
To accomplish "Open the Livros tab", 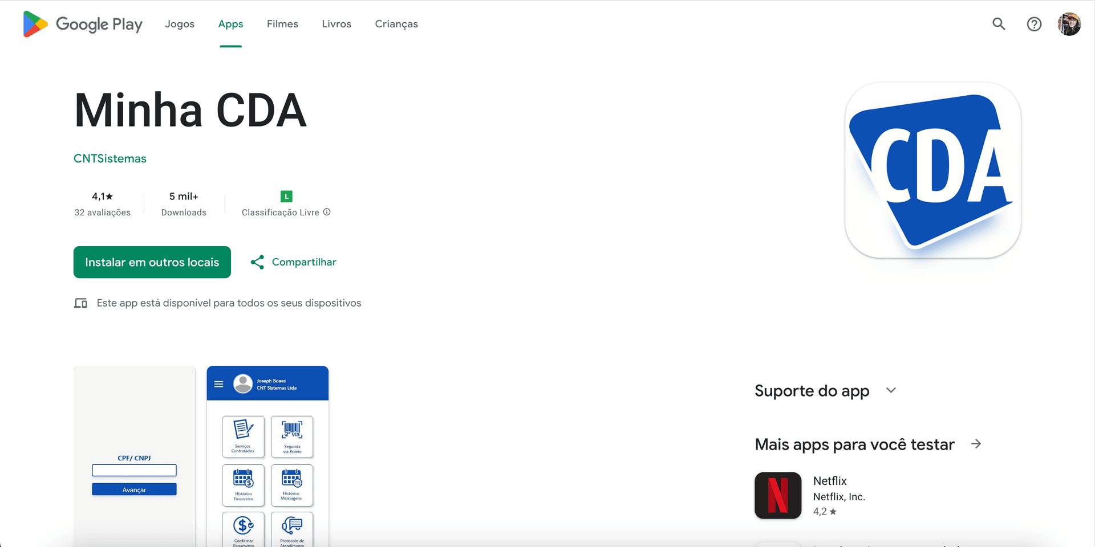I will (336, 24).
